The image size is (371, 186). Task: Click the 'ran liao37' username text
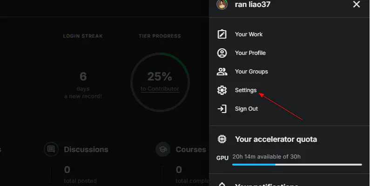click(x=252, y=4)
